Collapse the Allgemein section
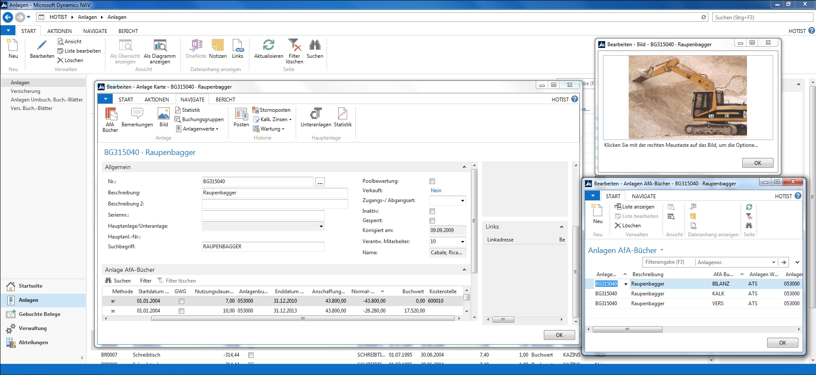Image resolution: width=816 pixels, height=375 pixels. coord(464,167)
